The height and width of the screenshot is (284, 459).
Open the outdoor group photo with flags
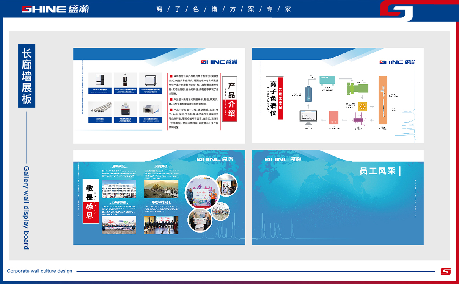click(119, 225)
